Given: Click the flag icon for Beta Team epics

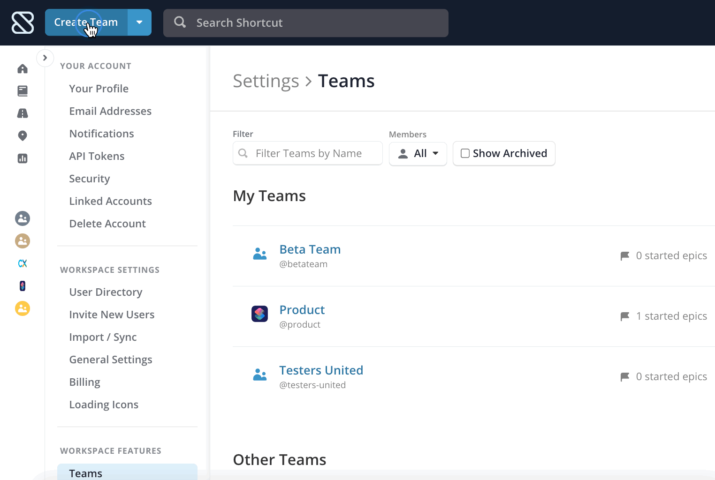Looking at the screenshot, I should click(x=625, y=256).
